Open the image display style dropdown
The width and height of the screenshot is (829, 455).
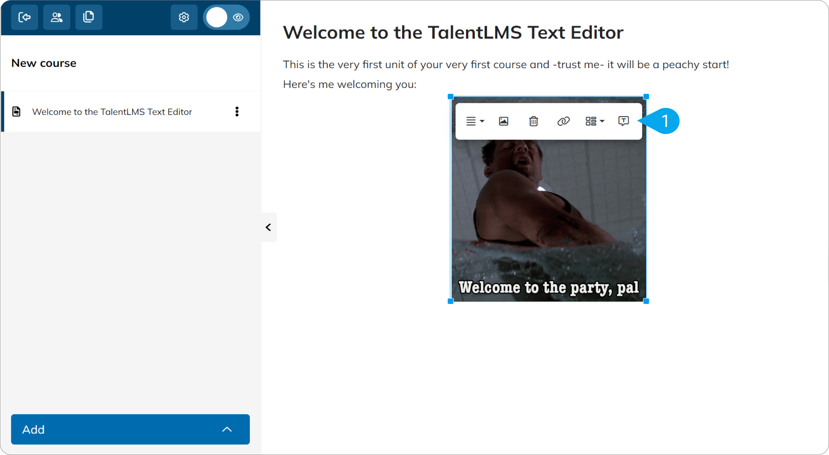click(595, 121)
